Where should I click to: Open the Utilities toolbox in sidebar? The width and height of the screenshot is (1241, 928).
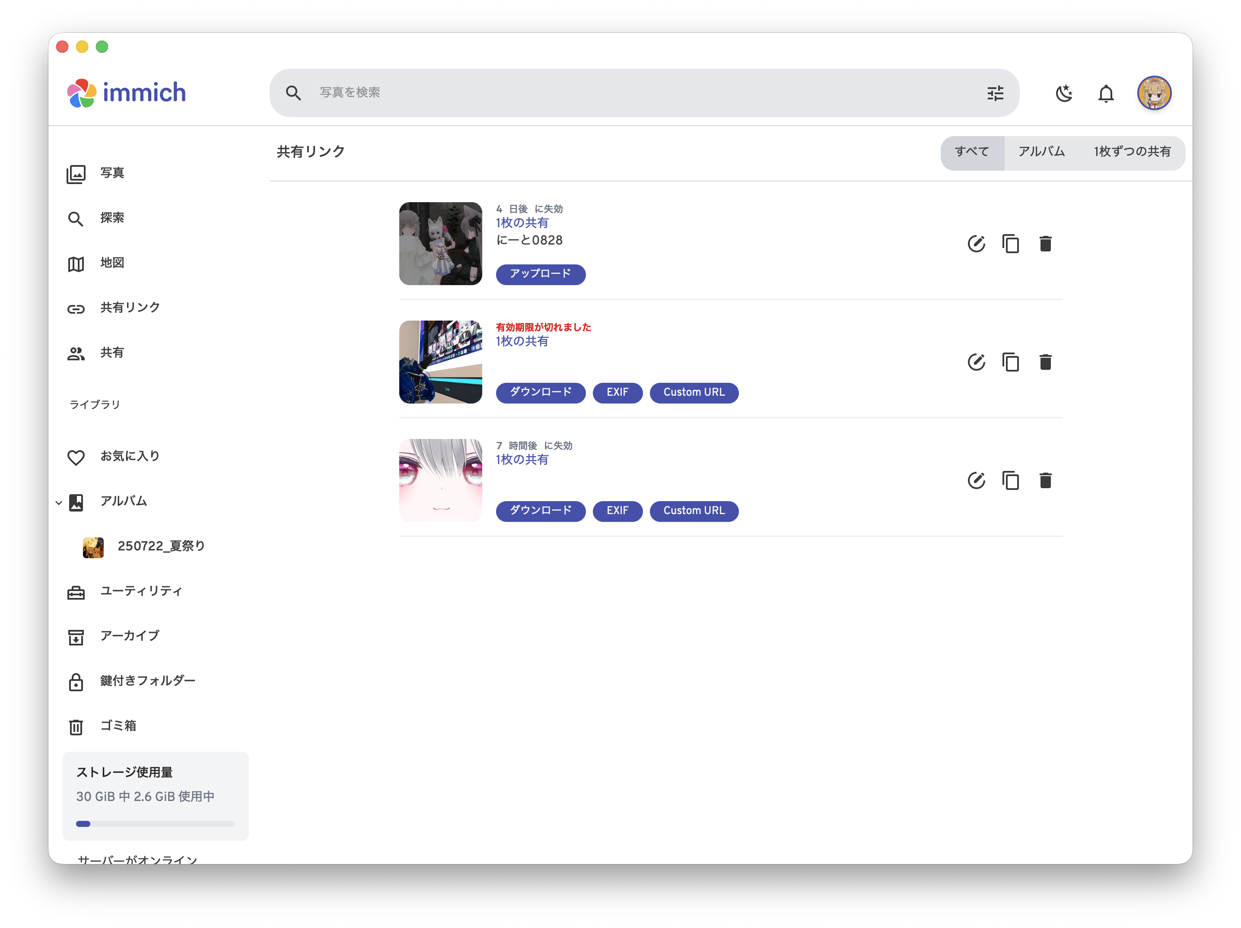click(140, 591)
